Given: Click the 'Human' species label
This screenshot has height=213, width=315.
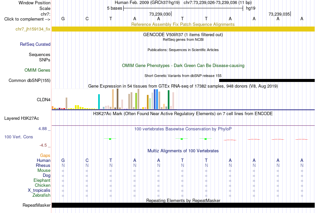Looking at the screenshot, I should pos(43,160).
